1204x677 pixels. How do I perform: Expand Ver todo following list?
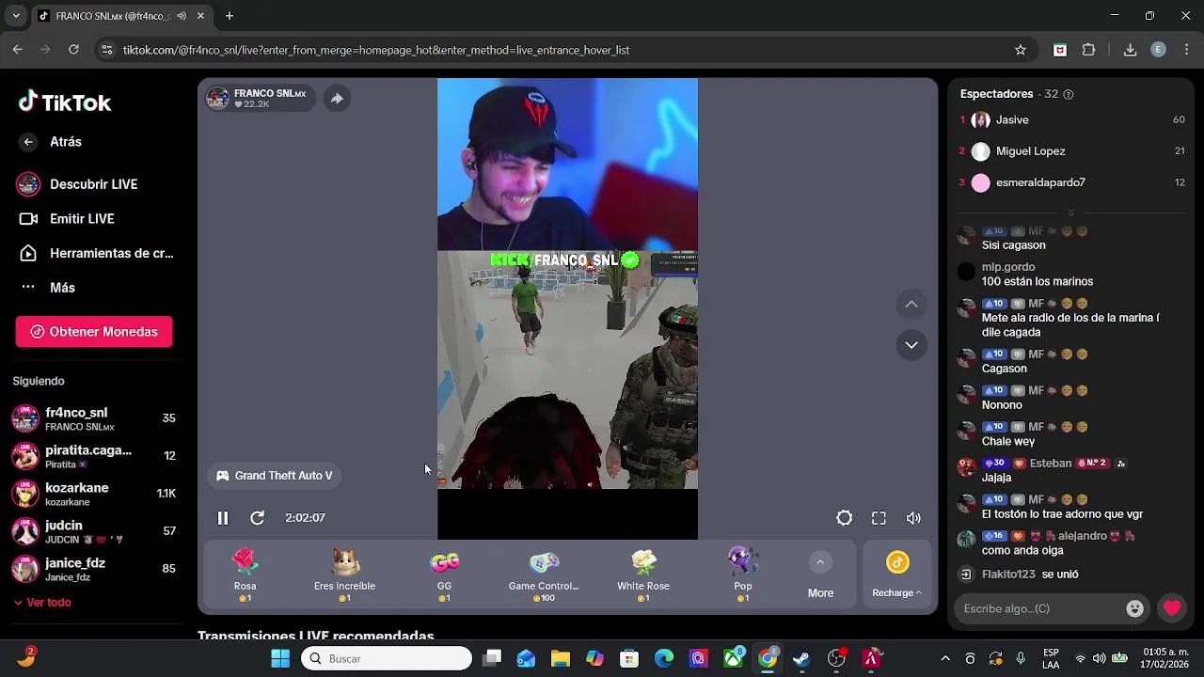[42, 602]
